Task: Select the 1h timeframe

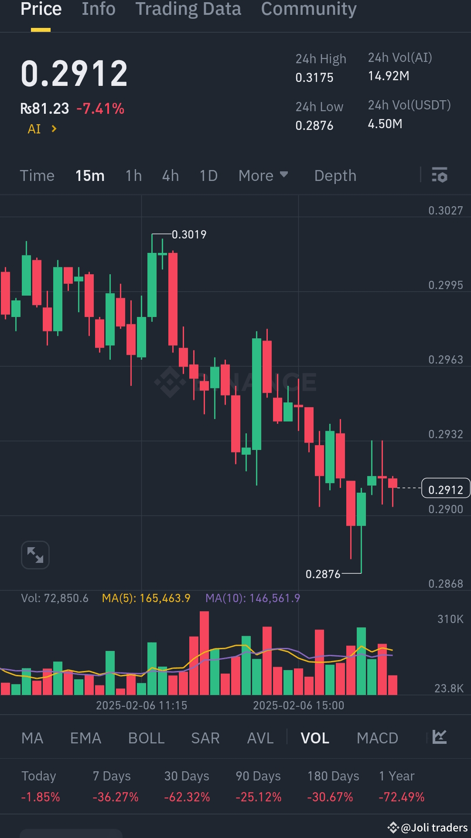Action: coord(133,175)
